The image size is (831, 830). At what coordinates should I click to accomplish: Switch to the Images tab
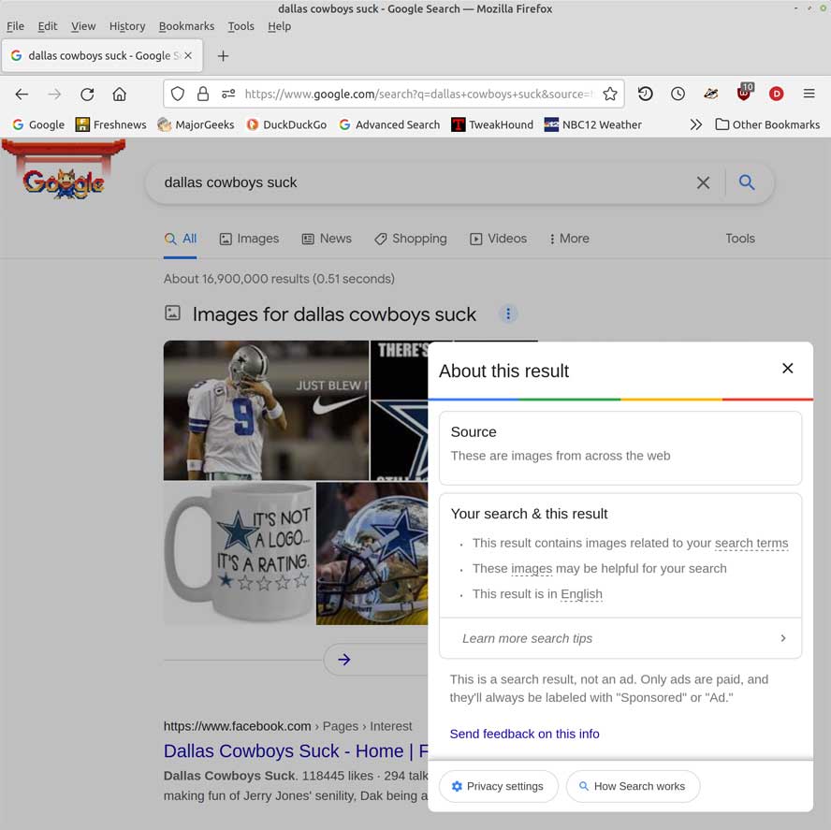click(249, 239)
